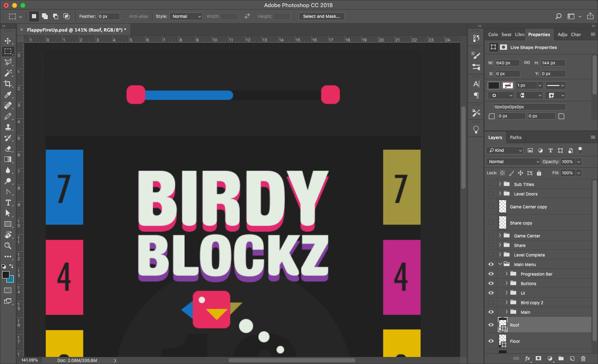Screen dimensions: 598x364
Task: Select the Crop tool
Action: point(8,84)
